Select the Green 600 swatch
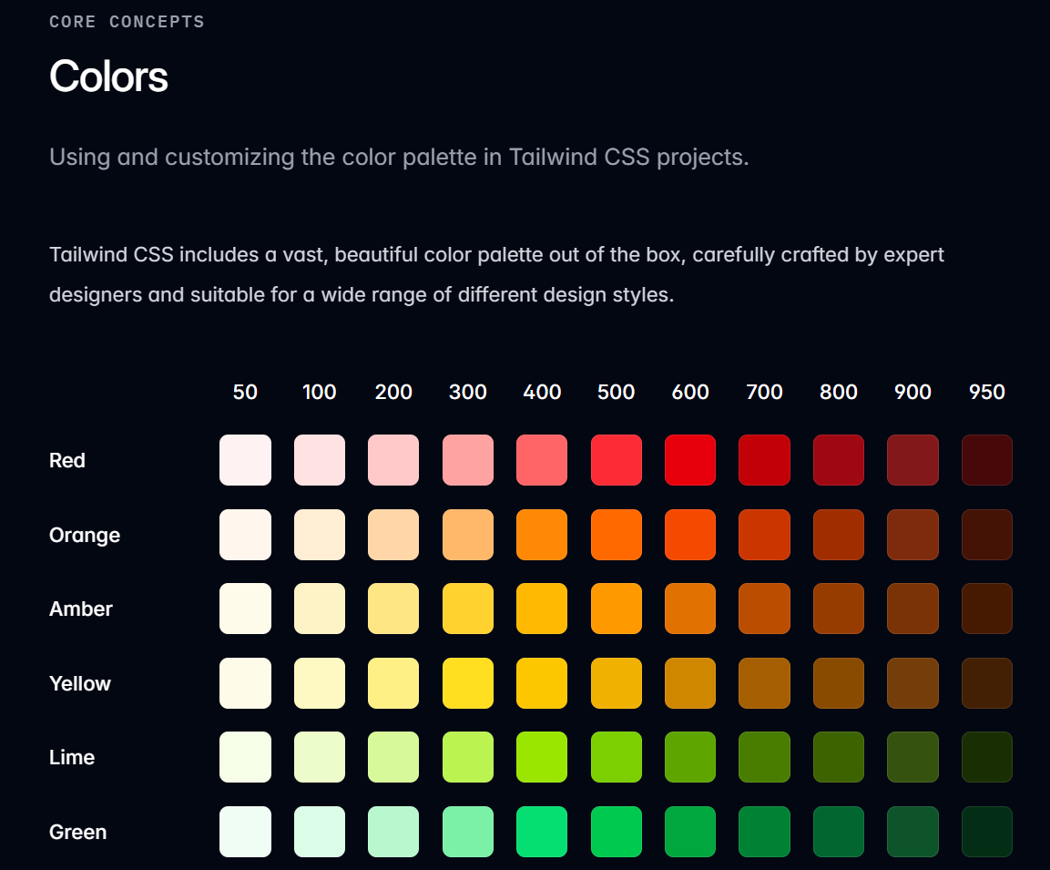This screenshot has height=870, width=1050. coord(690,832)
